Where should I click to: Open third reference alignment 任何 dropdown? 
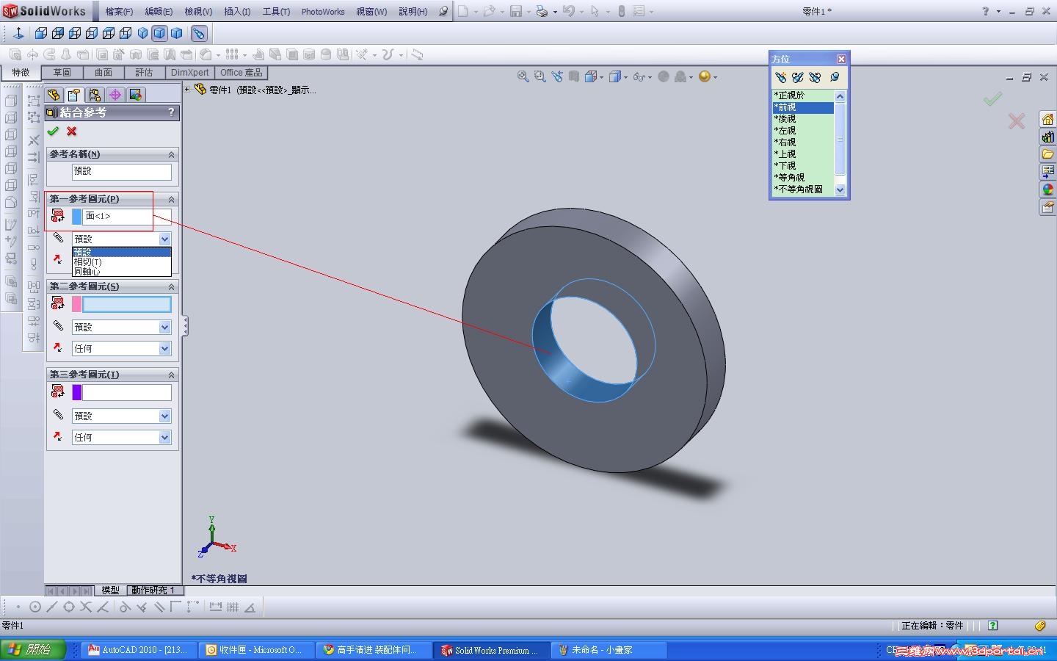click(x=164, y=437)
